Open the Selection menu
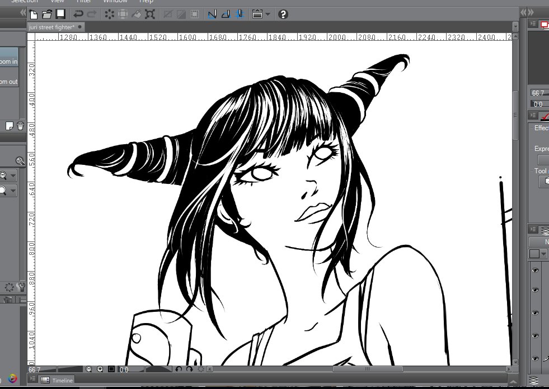 pyautogui.click(x=25, y=2)
